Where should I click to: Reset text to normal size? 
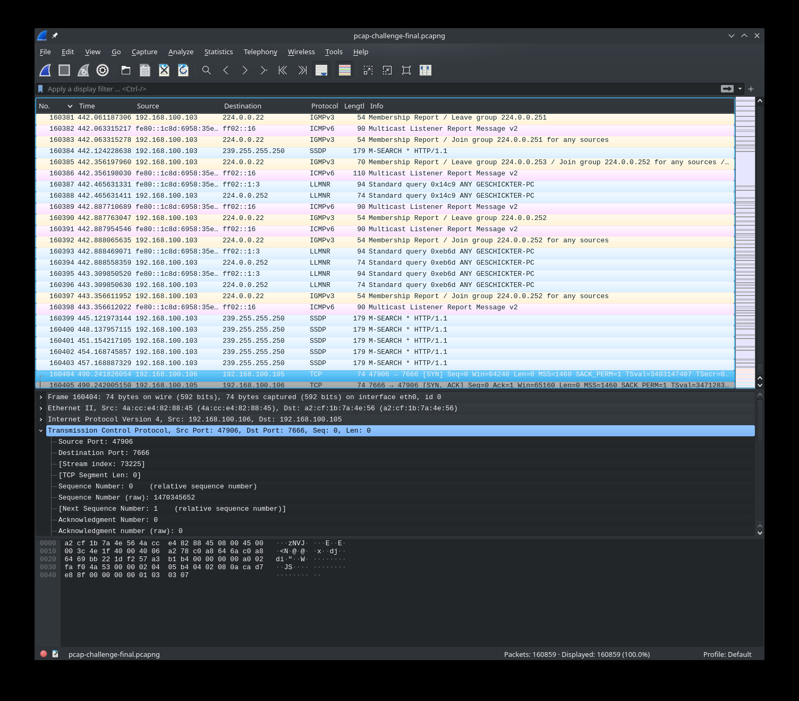[406, 70]
